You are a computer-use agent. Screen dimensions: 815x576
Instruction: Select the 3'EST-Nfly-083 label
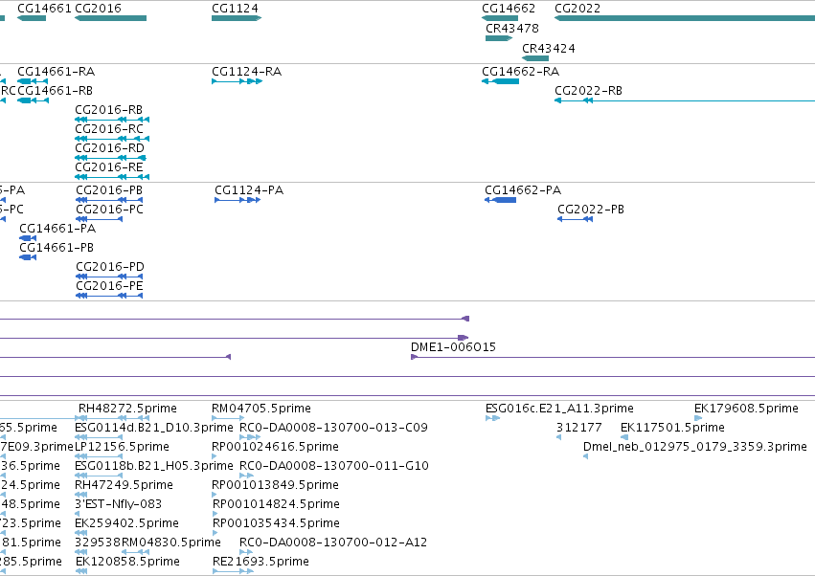click(118, 504)
